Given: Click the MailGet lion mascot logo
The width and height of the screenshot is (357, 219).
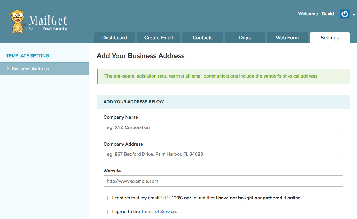Looking at the screenshot, I should click(x=18, y=21).
